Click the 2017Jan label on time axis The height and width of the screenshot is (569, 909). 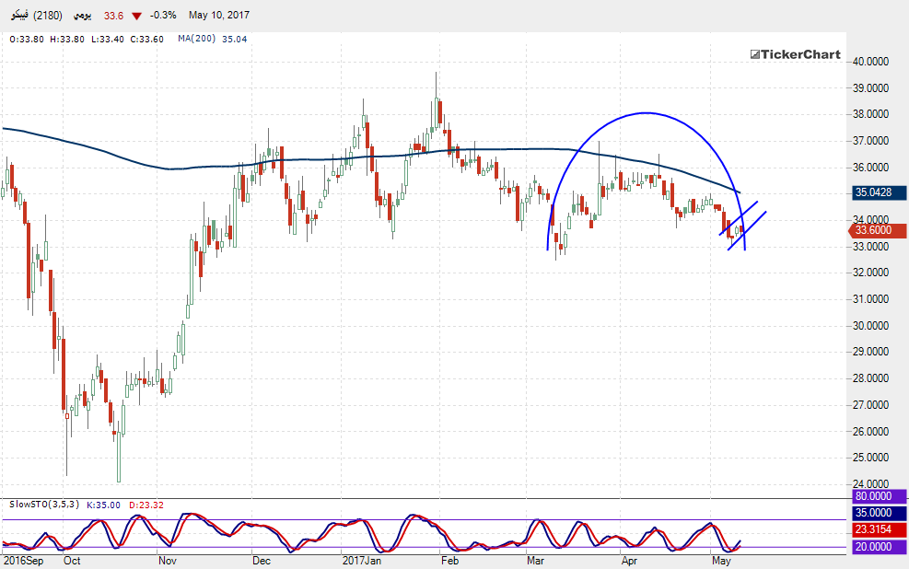tap(362, 560)
